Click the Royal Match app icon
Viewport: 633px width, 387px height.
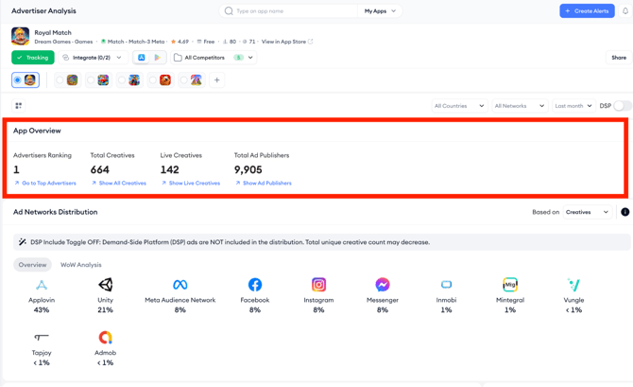pos(20,36)
